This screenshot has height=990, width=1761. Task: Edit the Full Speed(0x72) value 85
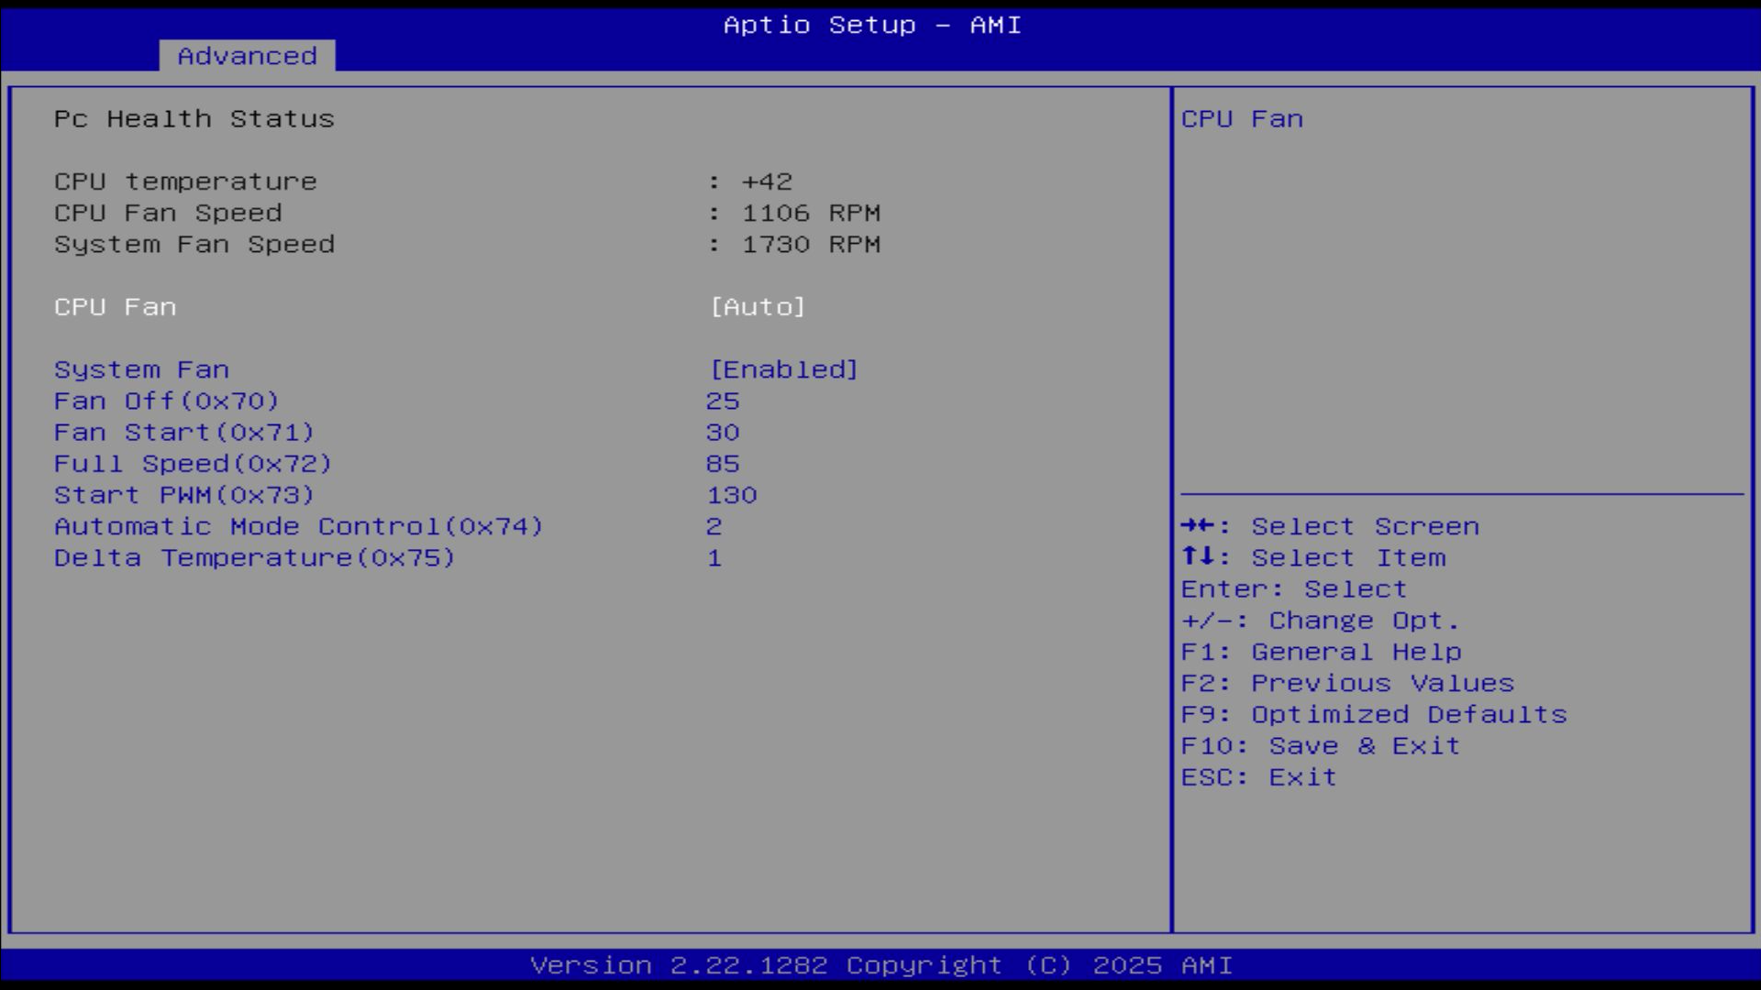click(x=723, y=464)
